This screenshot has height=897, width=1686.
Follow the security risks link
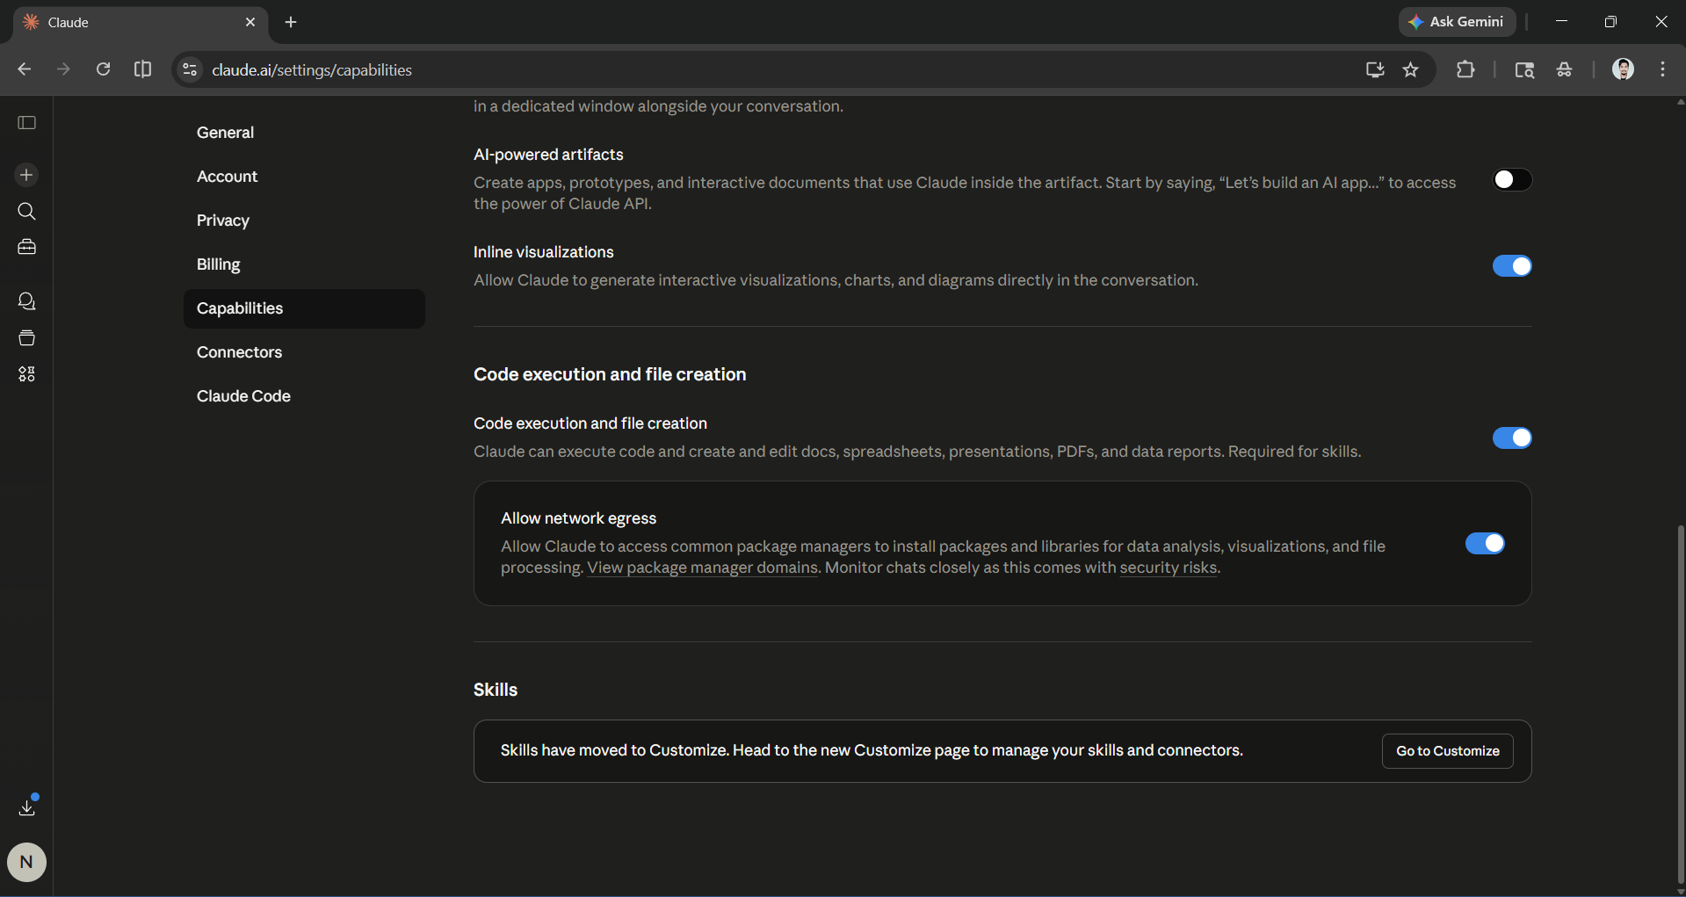[x=1169, y=568]
